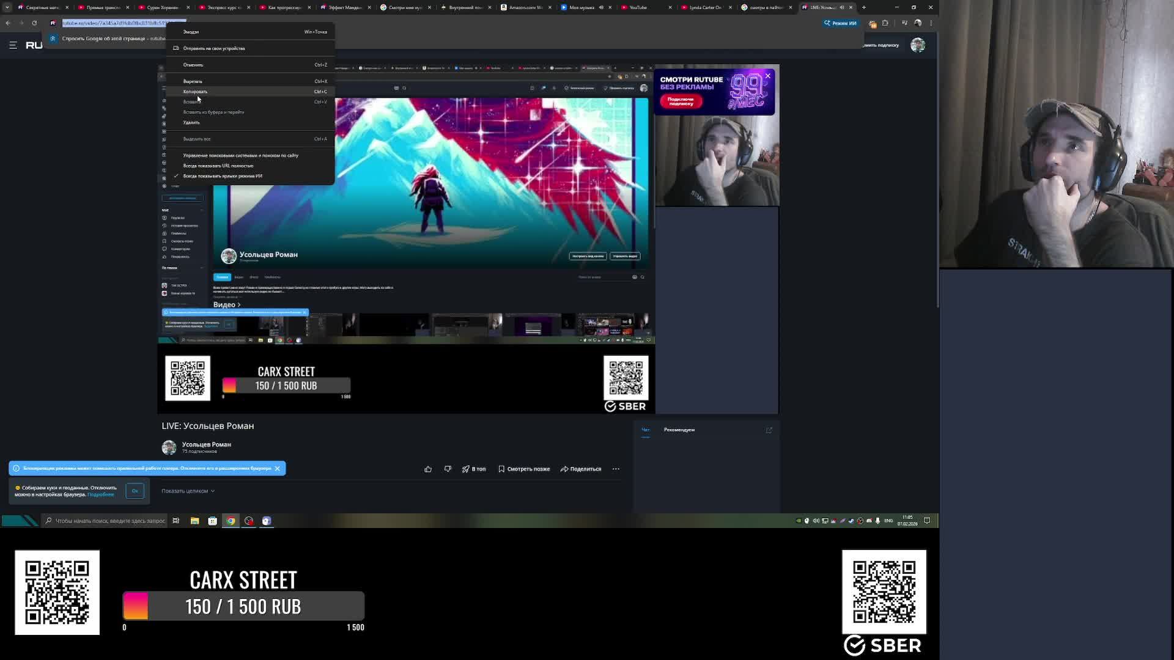The height and width of the screenshot is (660, 1174).
Task: Dismiss the ad-blocker warning banner
Action: coord(277,468)
